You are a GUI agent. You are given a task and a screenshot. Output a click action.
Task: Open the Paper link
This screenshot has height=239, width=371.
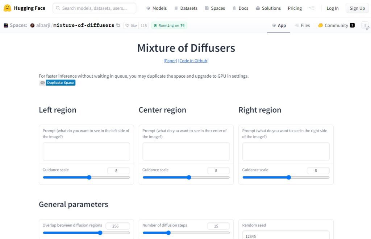pos(170,60)
